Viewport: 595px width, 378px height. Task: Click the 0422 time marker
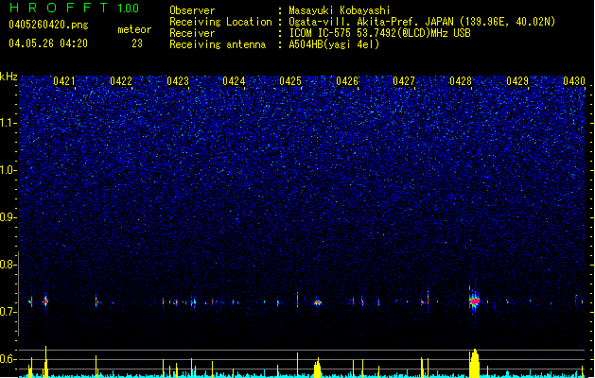121,81
